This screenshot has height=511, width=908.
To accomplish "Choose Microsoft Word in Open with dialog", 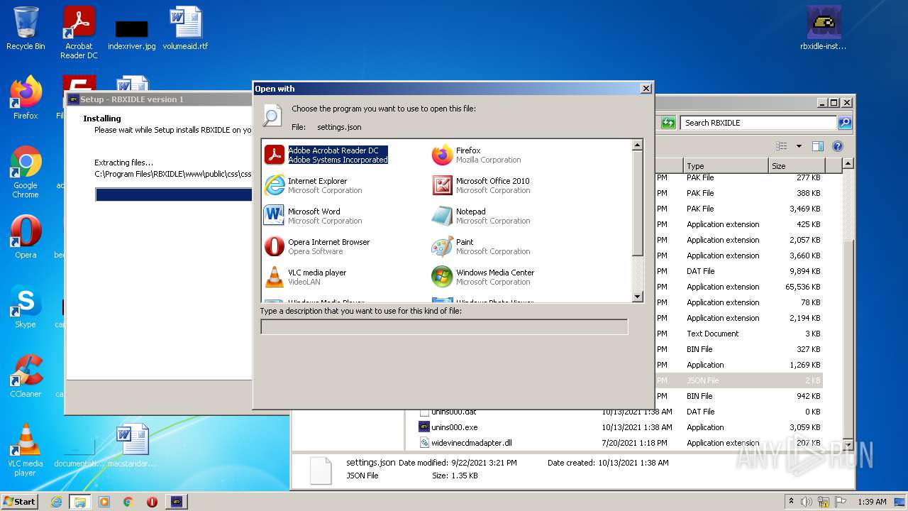I will tap(313, 216).
